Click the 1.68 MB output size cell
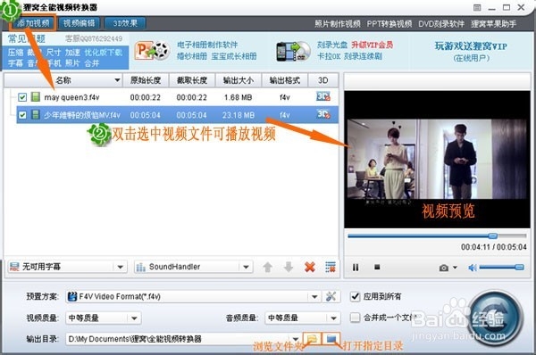Screen dimensions: 536x355 coord(238,97)
